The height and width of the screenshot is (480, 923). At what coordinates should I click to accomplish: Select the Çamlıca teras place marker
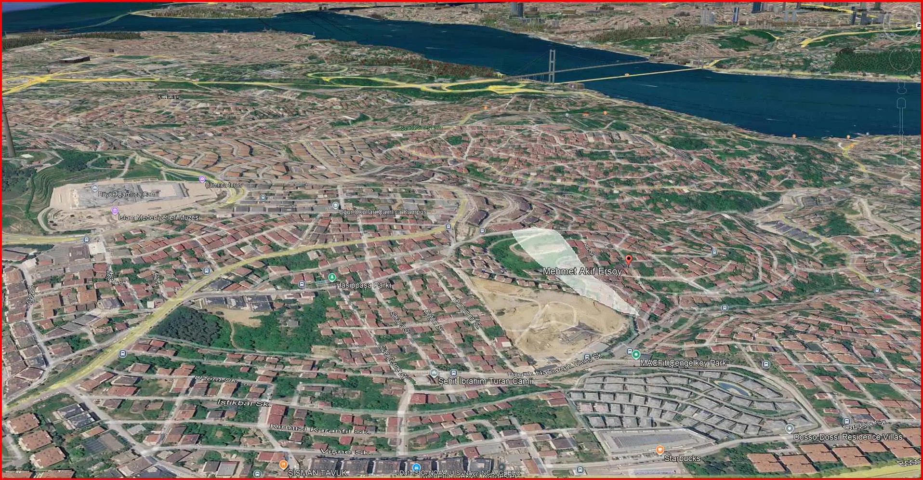click(201, 179)
